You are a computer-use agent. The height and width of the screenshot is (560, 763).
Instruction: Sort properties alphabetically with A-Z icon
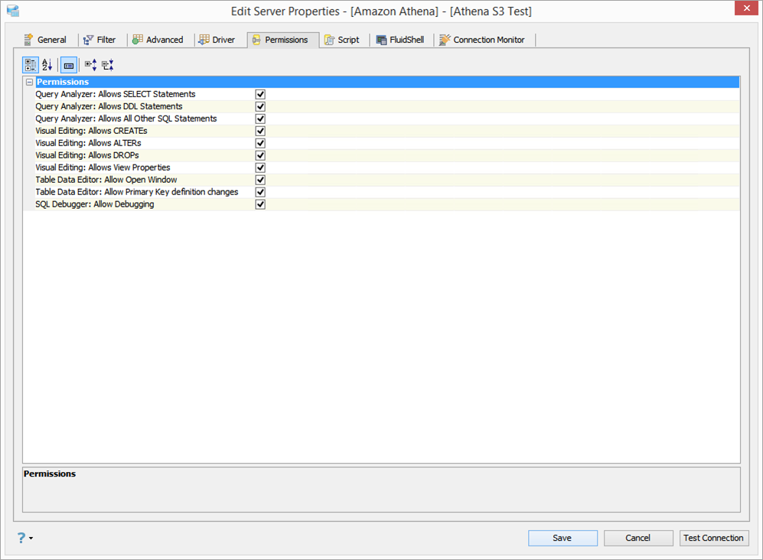[x=47, y=65]
